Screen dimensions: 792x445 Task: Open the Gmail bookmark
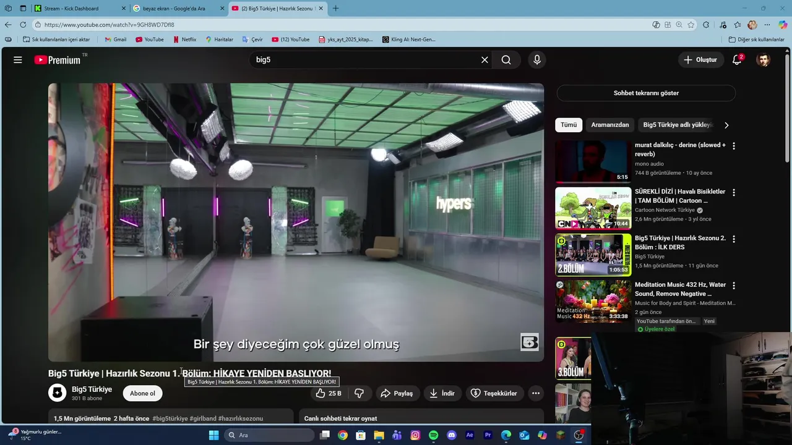coord(115,40)
